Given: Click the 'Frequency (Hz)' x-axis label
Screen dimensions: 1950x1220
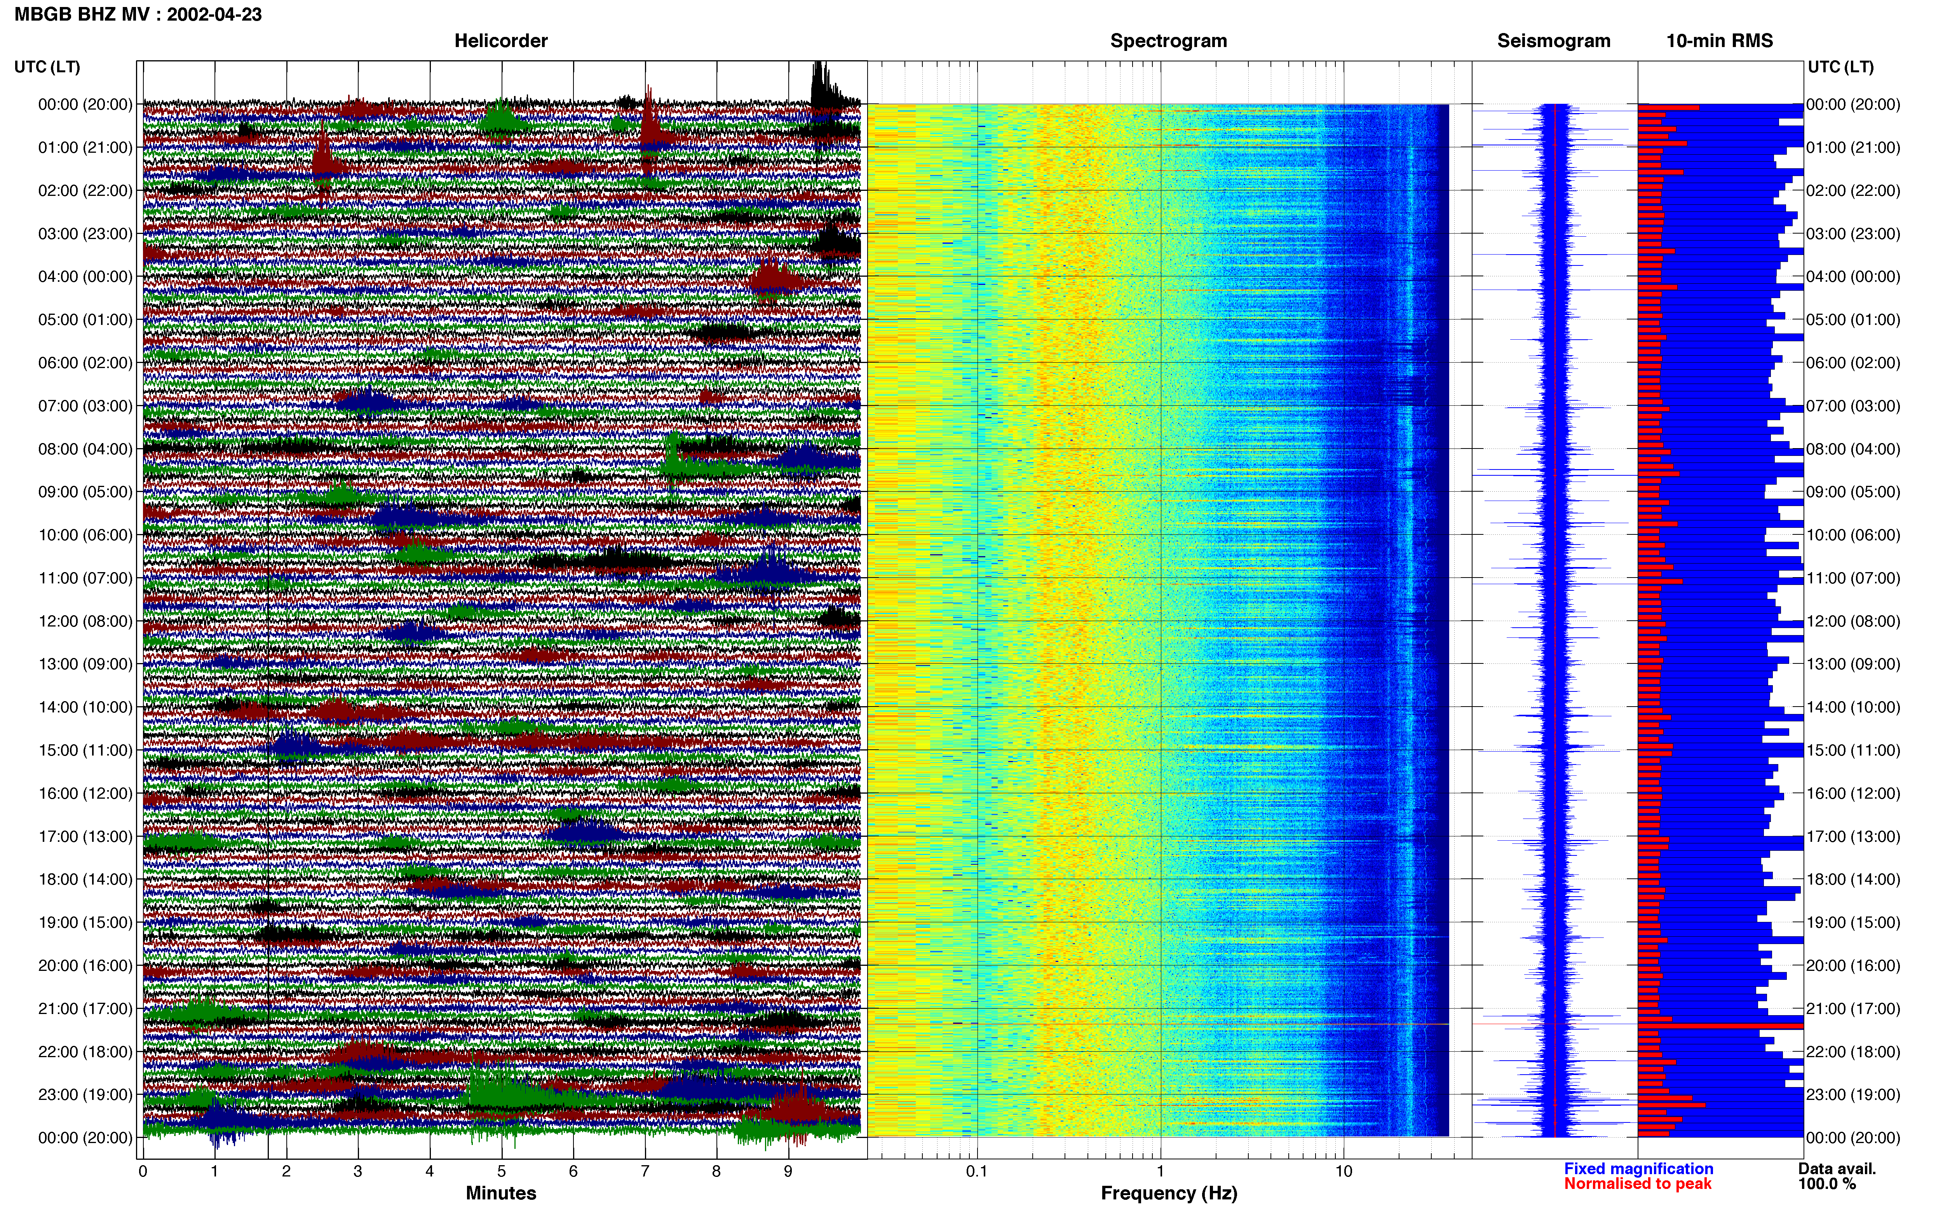Looking at the screenshot, I should pos(1169,1193).
